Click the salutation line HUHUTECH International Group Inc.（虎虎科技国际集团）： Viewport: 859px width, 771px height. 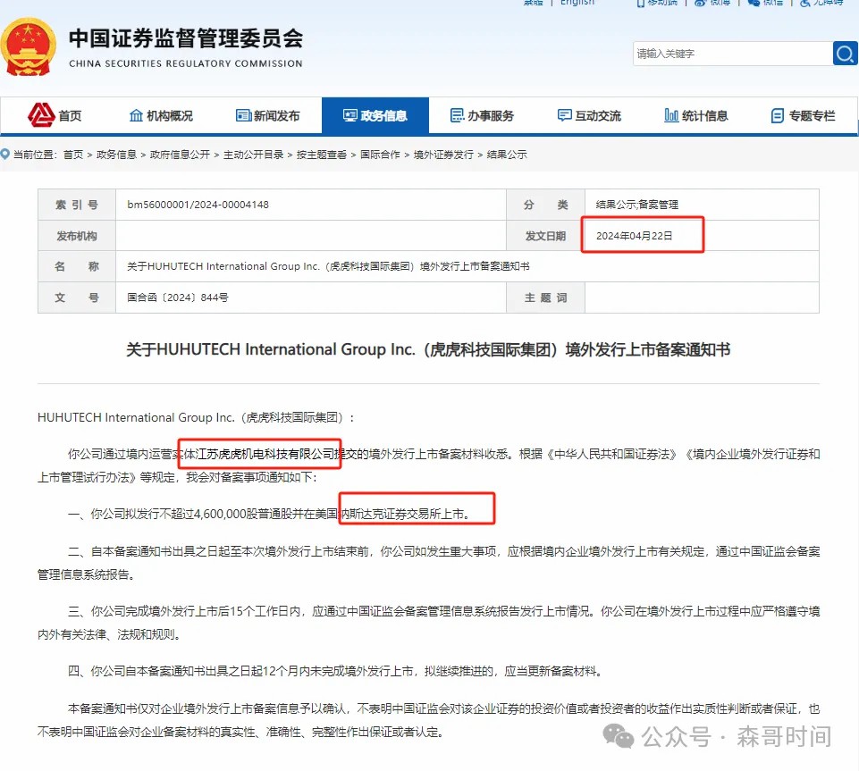(x=196, y=418)
